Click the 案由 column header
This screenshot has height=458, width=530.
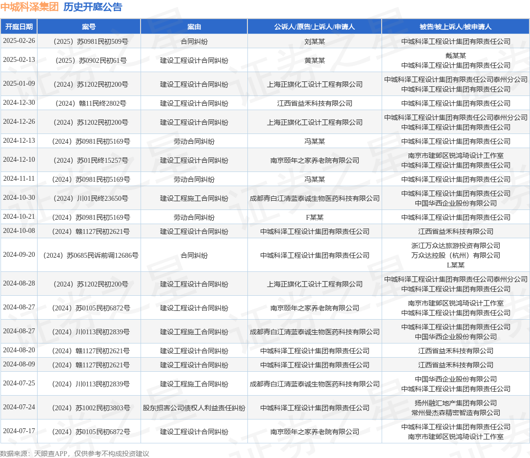(194, 27)
